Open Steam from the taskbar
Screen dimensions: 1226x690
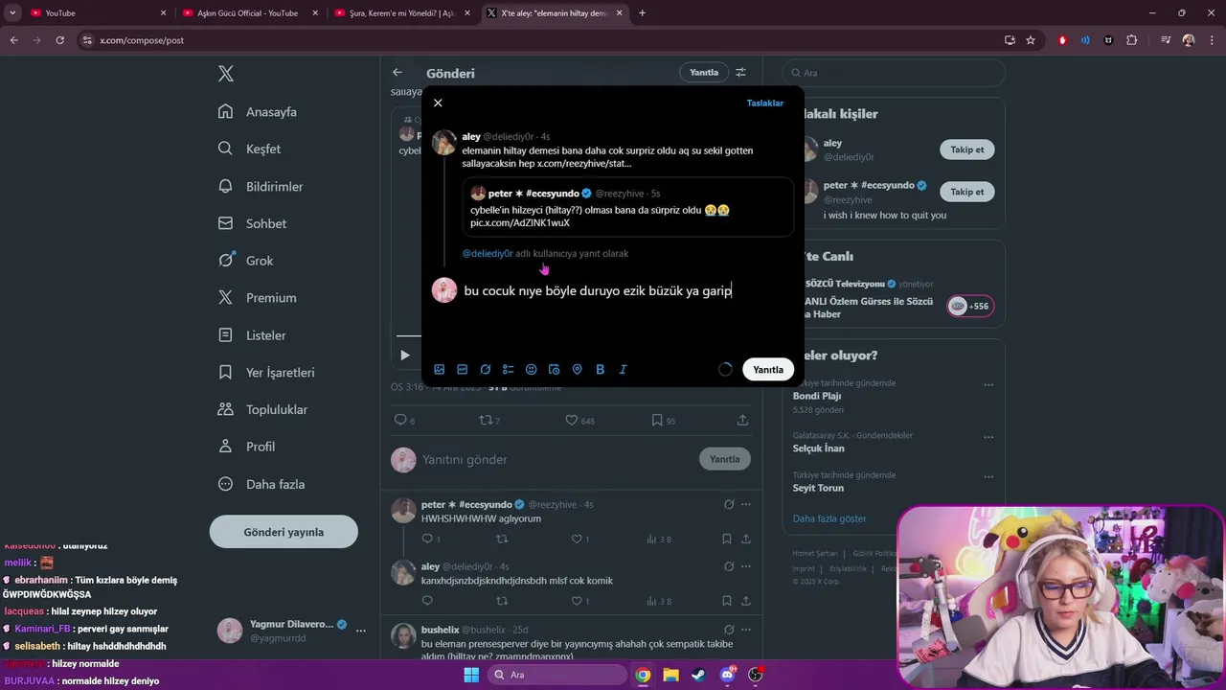coord(698,675)
